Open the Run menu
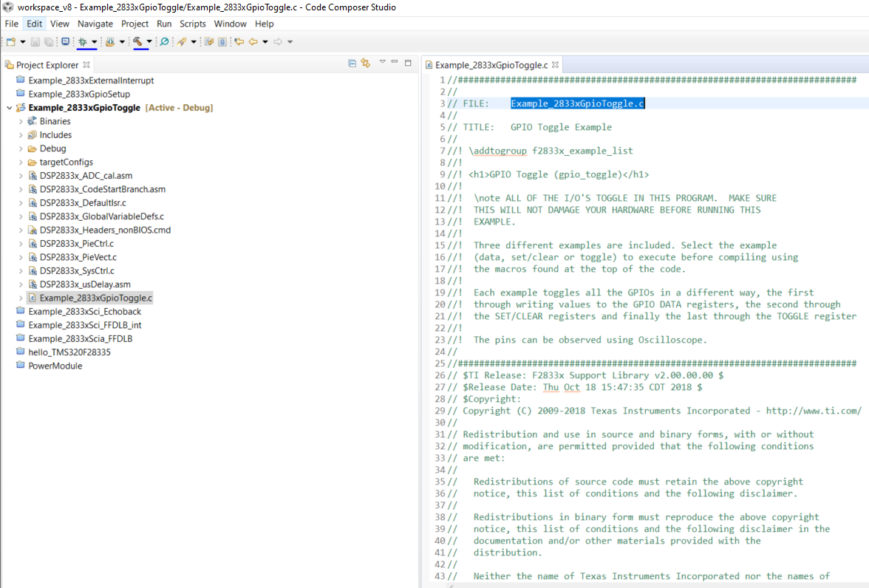Screen dimensions: 869x588 tap(164, 23)
